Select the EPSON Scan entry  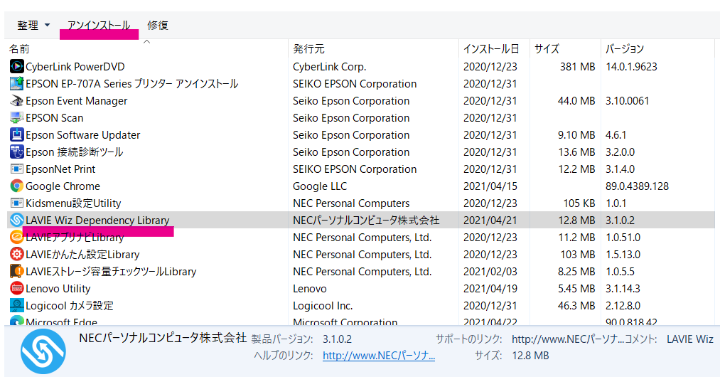54,117
